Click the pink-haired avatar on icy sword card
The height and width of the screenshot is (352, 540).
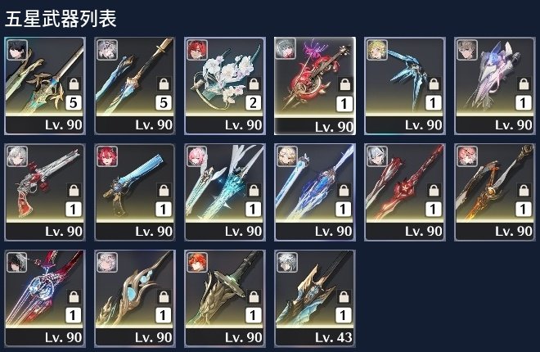[x=197, y=156]
